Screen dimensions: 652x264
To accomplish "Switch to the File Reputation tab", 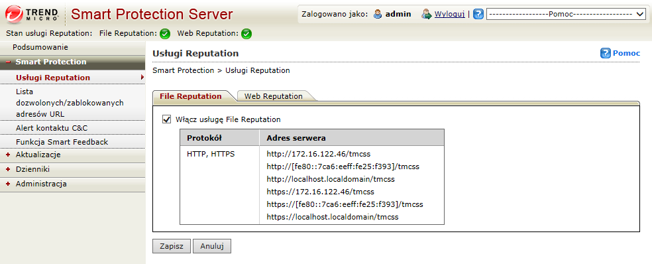I will coord(191,96).
